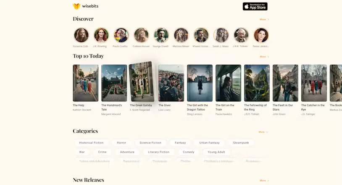Image resolution: width=342 pixels, height=185 pixels.
Task: Click the 'J.D. Salinger' author text
Action: pos(308,114)
